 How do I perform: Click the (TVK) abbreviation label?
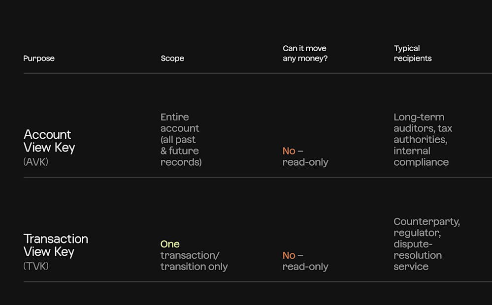tap(36, 266)
